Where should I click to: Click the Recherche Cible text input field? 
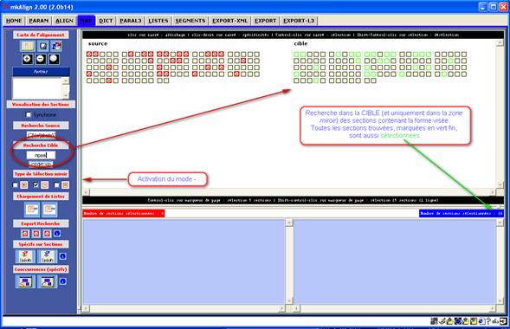(41, 155)
